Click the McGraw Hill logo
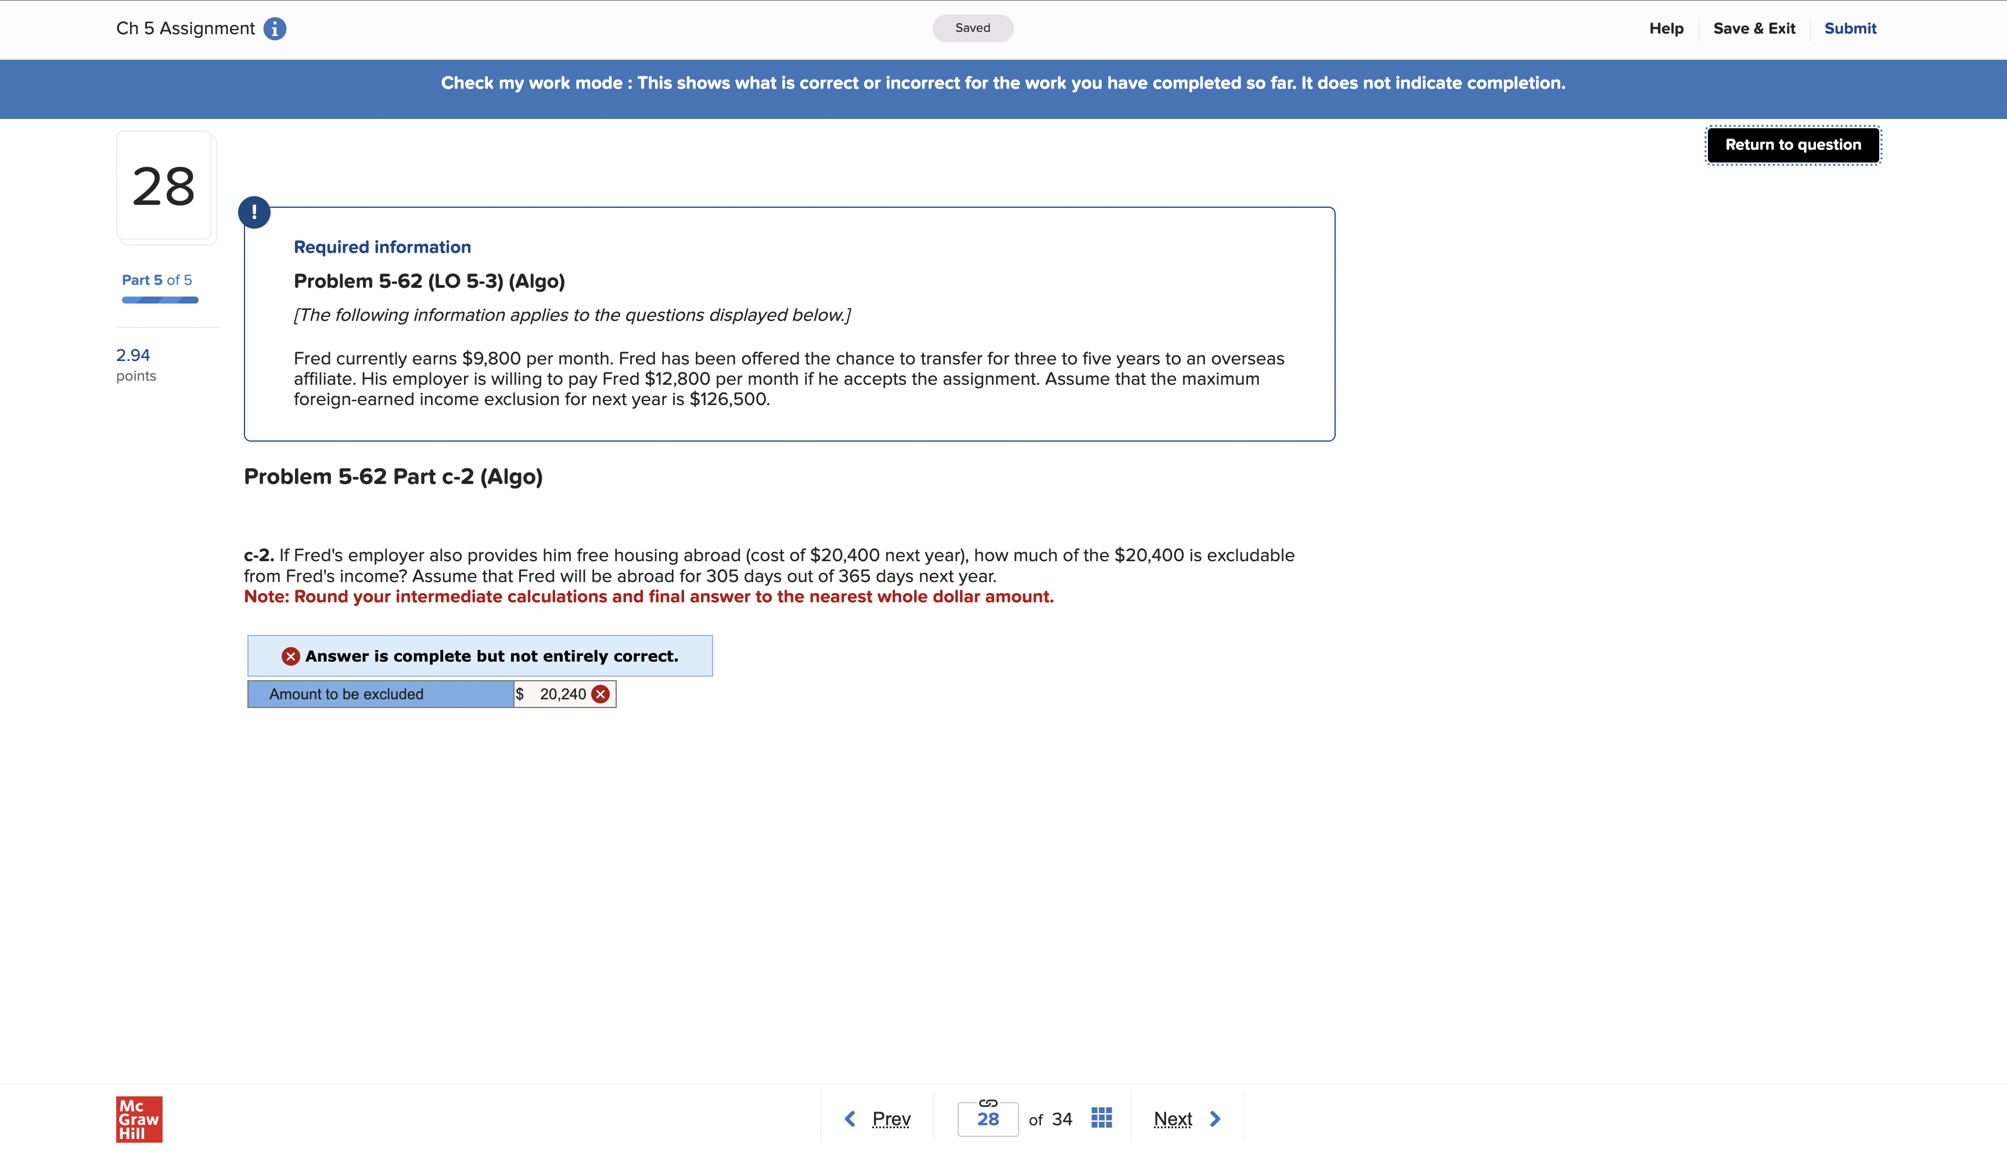This screenshot has height=1152, width=2007. tap(139, 1119)
